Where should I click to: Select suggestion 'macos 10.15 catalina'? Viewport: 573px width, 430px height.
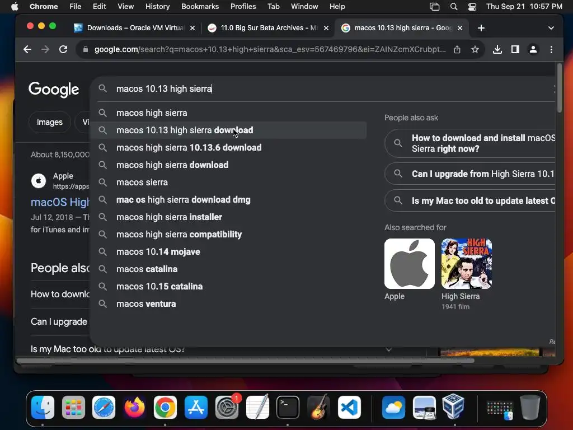pyautogui.click(x=228, y=287)
